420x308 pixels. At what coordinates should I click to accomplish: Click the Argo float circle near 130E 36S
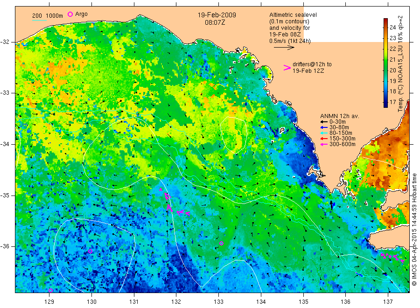coord(90,251)
